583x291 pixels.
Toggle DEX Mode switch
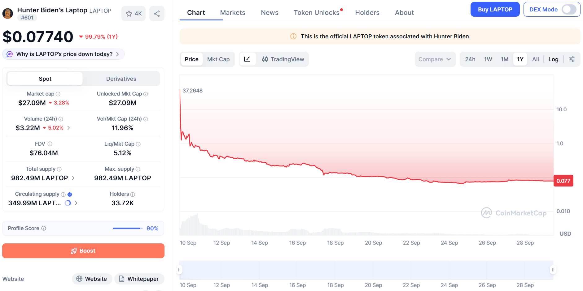click(x=569, y=10)
